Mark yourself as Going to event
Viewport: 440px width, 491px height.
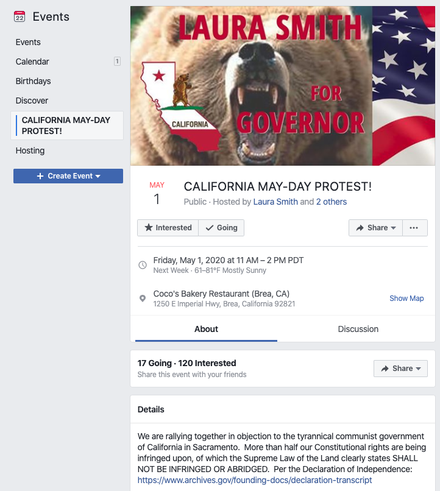tap(221, 228)
